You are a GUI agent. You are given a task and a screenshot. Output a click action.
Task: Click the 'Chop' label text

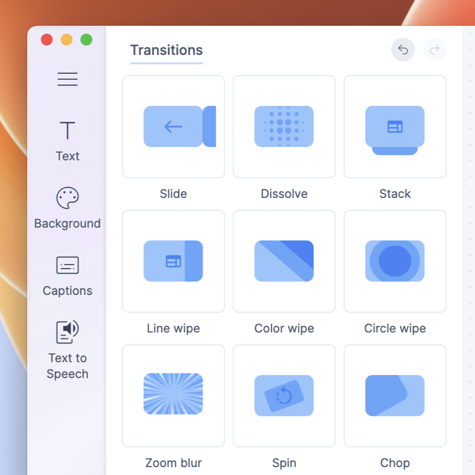click(395, 464)
